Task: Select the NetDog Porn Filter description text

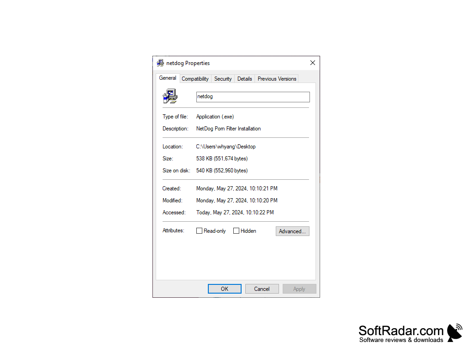Action: pos(228,129)
